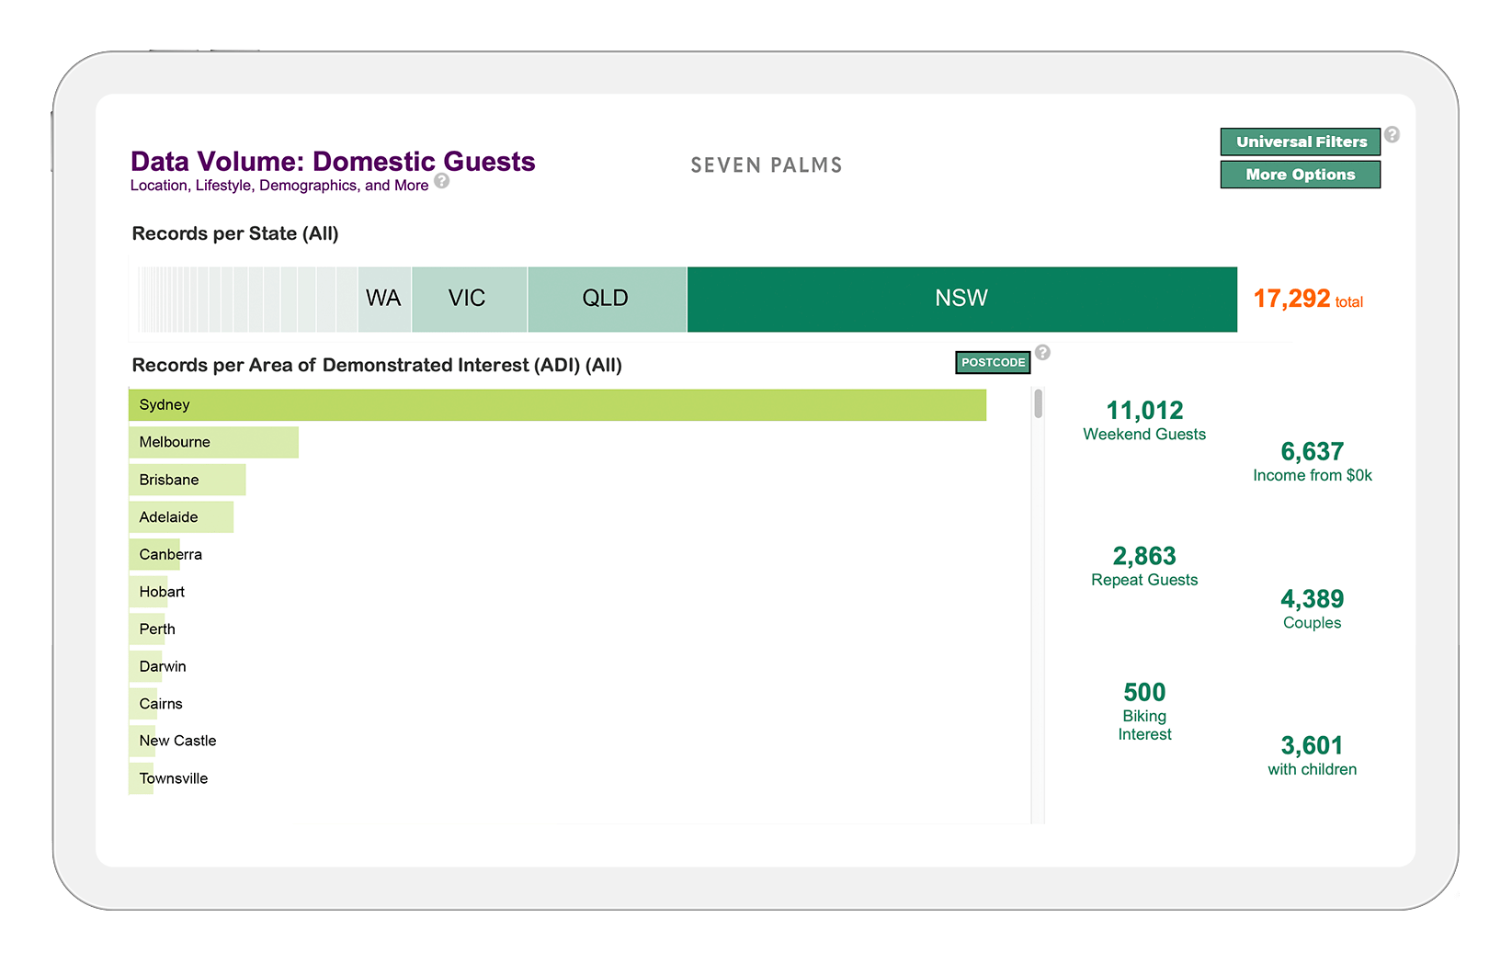Click 'Records per Area of Demonstrated Interest' heading
This screenshot has height=963, width=1512.
[x=377, y=365]
